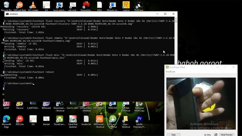Click the DroidCam live video preview
Screen dimensions: 242x136
coord(201,104)
